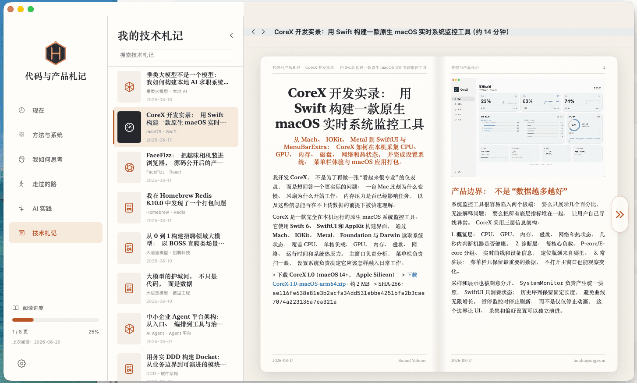Click the article title in the top bar

392,32
